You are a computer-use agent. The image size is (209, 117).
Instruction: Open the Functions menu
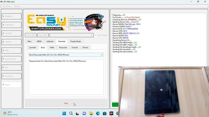pyautogui.click(x=7, y=6)
